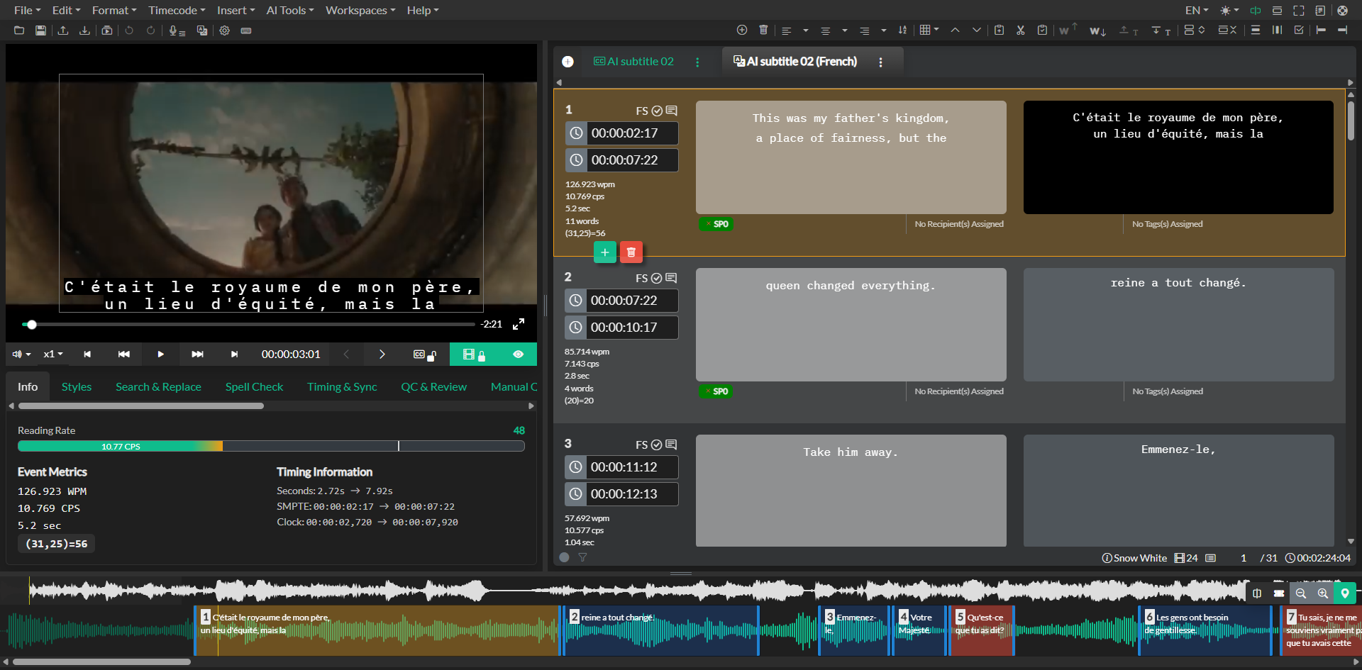The image size is (1362, 670).
Task: Open options menu for AI subtitle 02 (French)
Action: 880,62
